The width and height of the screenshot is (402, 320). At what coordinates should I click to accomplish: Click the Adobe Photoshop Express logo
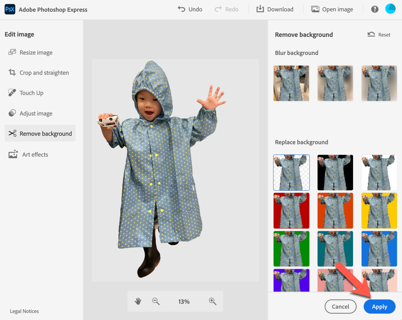click(10, 9)
